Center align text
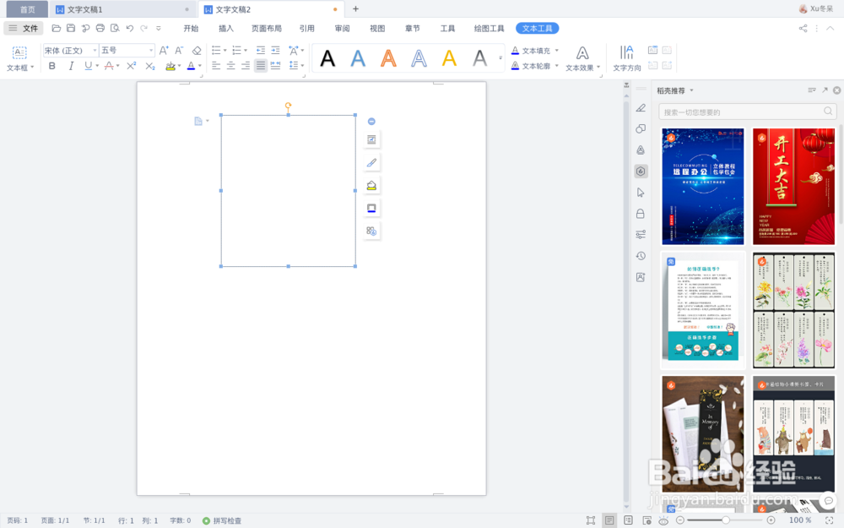The image size is (844, 528). click(231, 66)
